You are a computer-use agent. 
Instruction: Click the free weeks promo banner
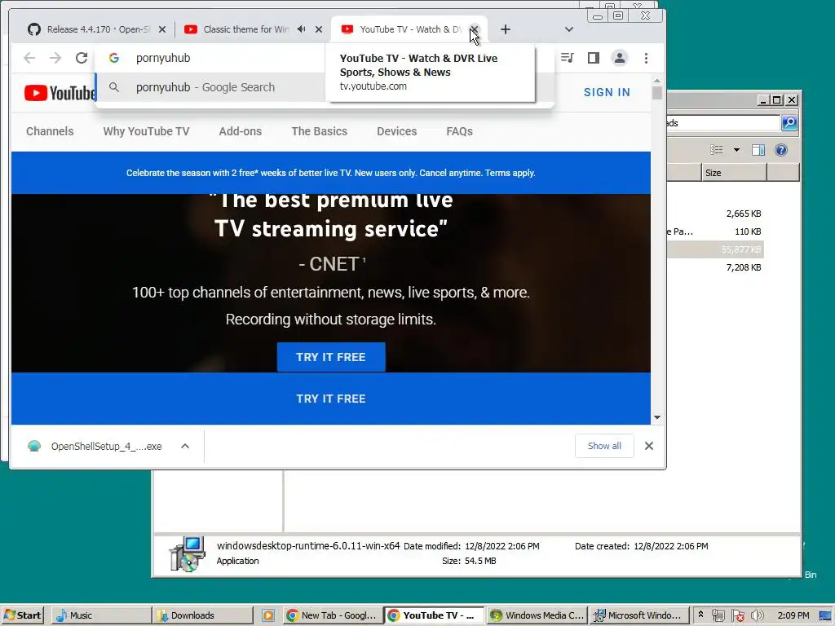[331, 173]
